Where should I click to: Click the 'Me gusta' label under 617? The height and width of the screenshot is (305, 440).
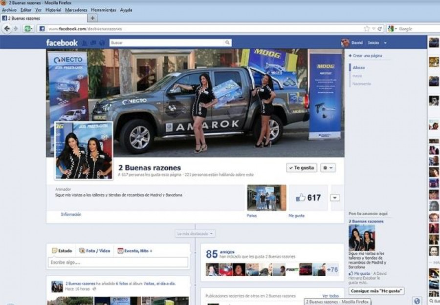click(x=296, y=216)
